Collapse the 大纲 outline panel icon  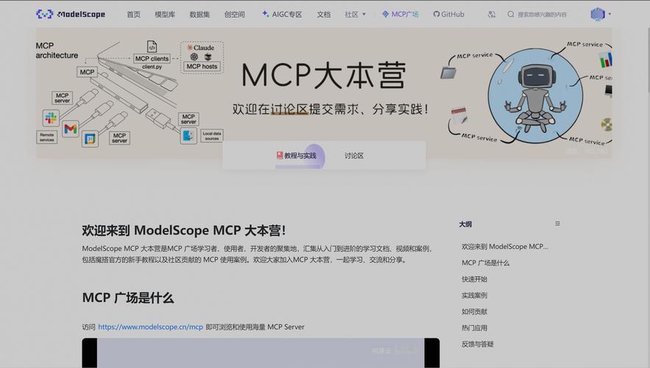pyautogui.click(x=557, y=223)
